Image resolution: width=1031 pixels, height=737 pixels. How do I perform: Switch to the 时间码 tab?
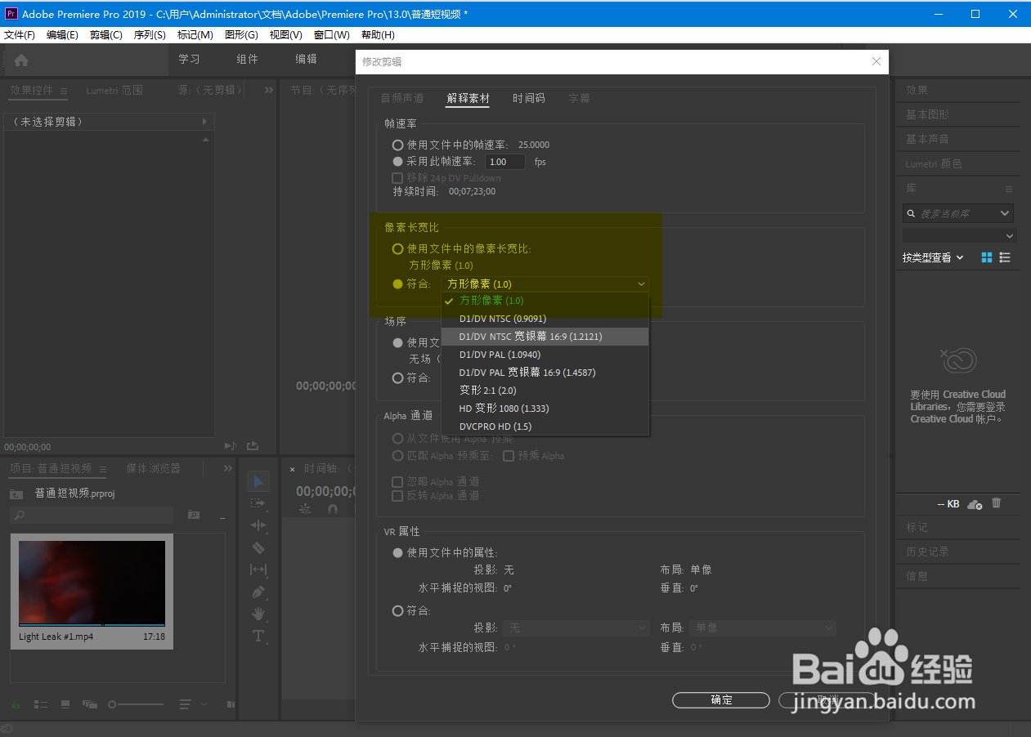529,98
